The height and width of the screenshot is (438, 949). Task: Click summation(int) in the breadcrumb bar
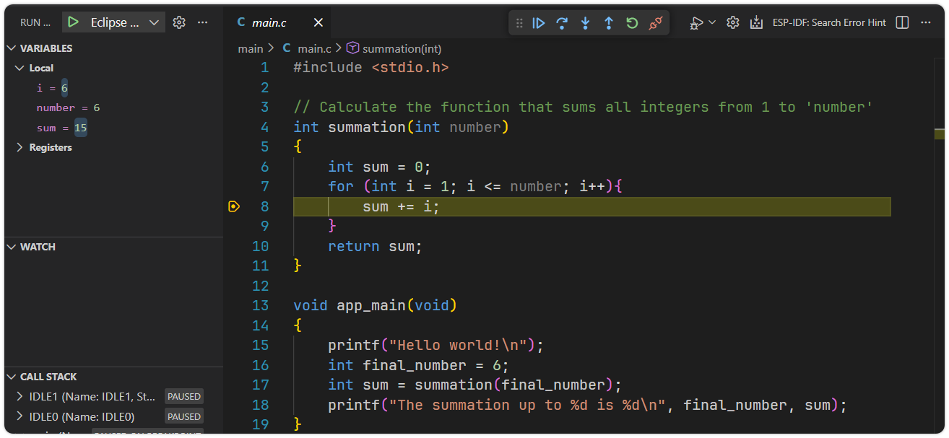point(402,48)
